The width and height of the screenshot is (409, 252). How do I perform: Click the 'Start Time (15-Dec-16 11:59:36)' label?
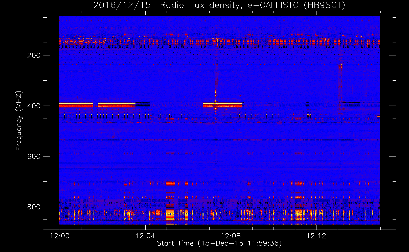219,243
